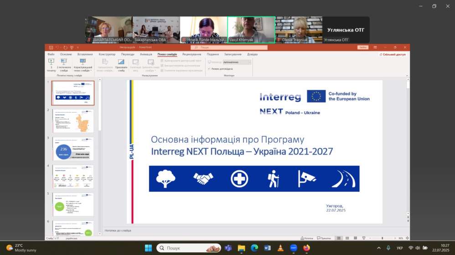Open Reading view from status bar

[356, 238]
